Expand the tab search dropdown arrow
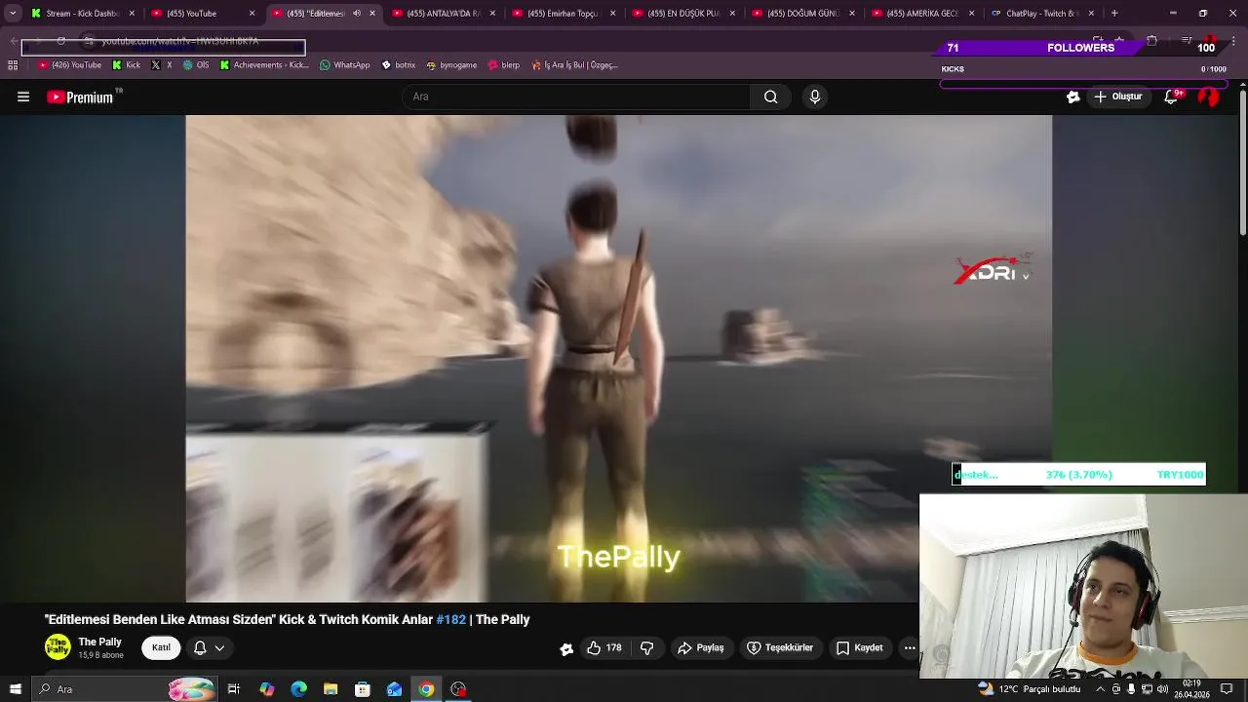This screenshot has height=702, width=1248. click(x=13, y=14)
